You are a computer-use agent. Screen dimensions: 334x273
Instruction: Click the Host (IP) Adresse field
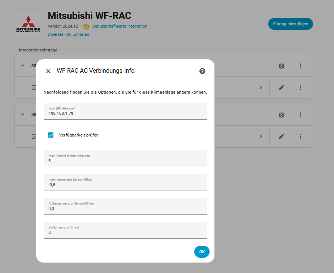pos(125,113)
